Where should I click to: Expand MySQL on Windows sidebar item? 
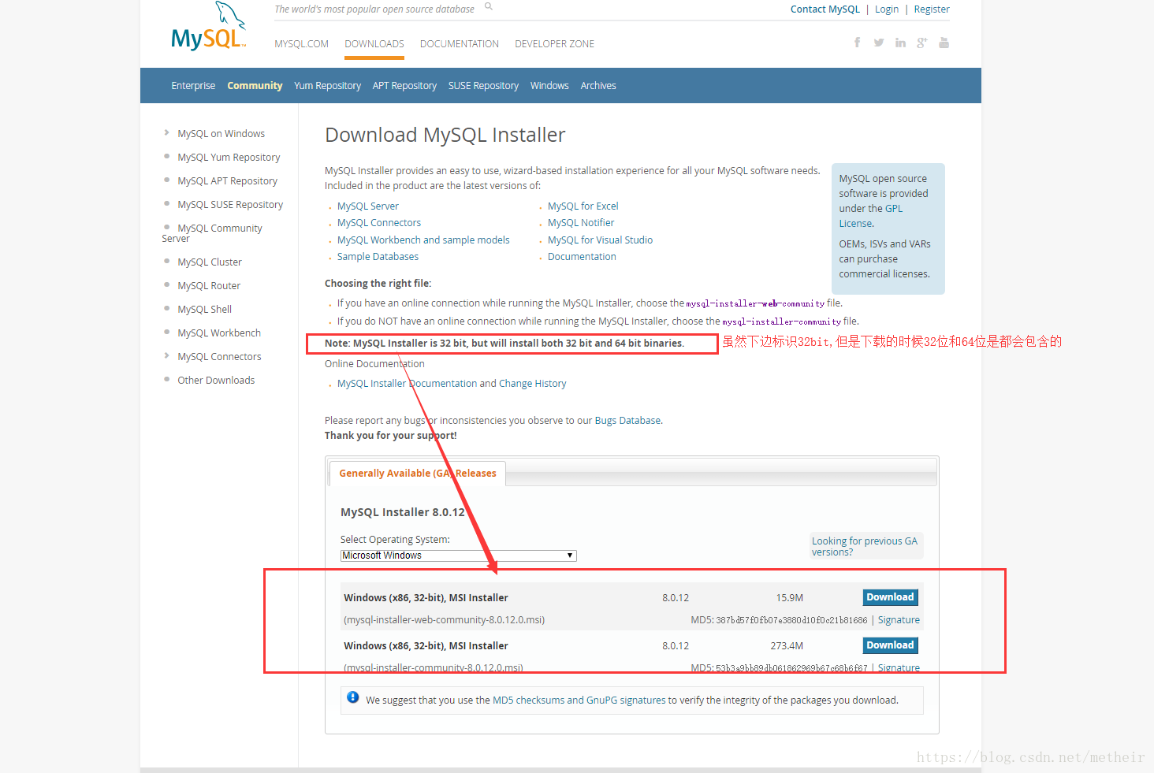tap(221, 134)
